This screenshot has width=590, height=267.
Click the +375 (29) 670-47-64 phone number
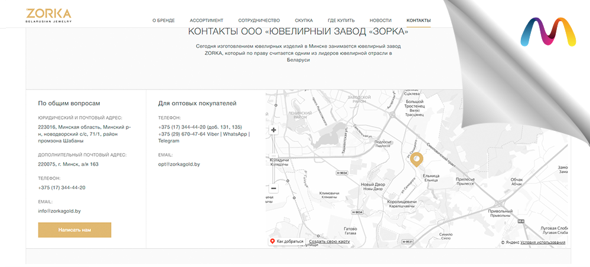182,134
